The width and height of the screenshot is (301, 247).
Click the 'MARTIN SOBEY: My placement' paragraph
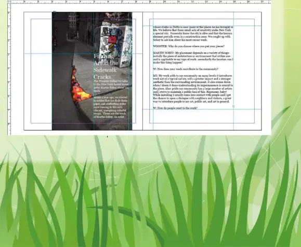(x=193, y=58)
